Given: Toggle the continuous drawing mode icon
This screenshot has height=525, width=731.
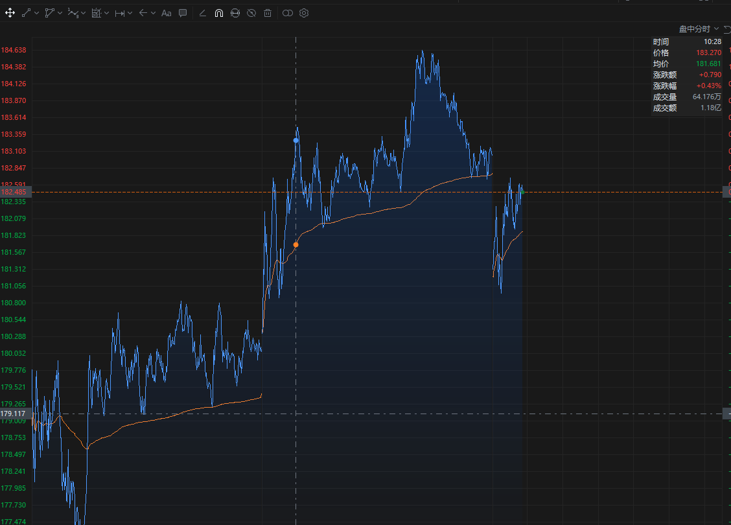Looking at the screenshot, I should [x=235, y=13].
